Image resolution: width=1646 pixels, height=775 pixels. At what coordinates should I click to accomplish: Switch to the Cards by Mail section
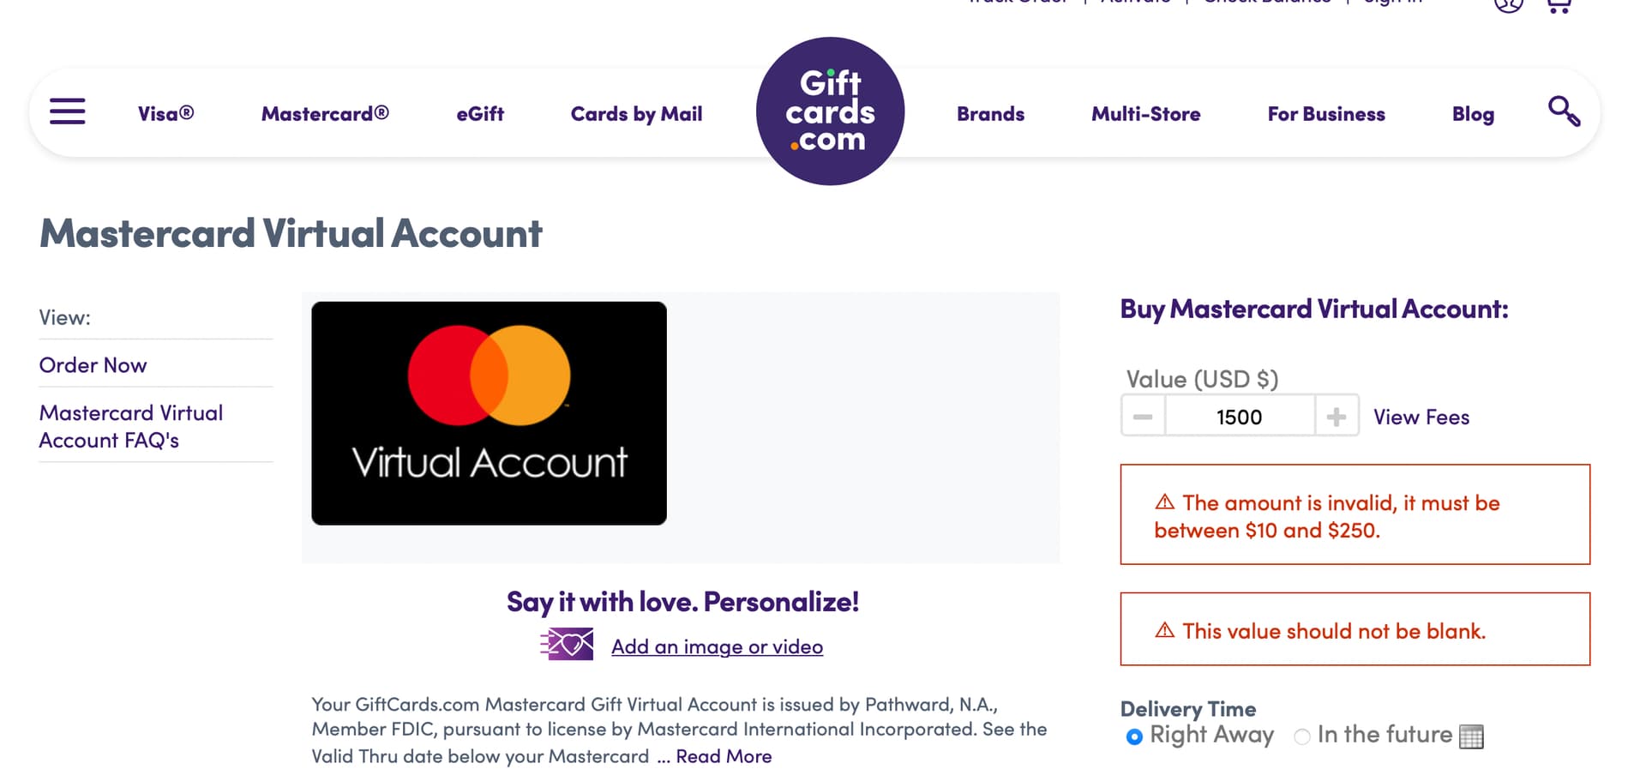point(636,112)
